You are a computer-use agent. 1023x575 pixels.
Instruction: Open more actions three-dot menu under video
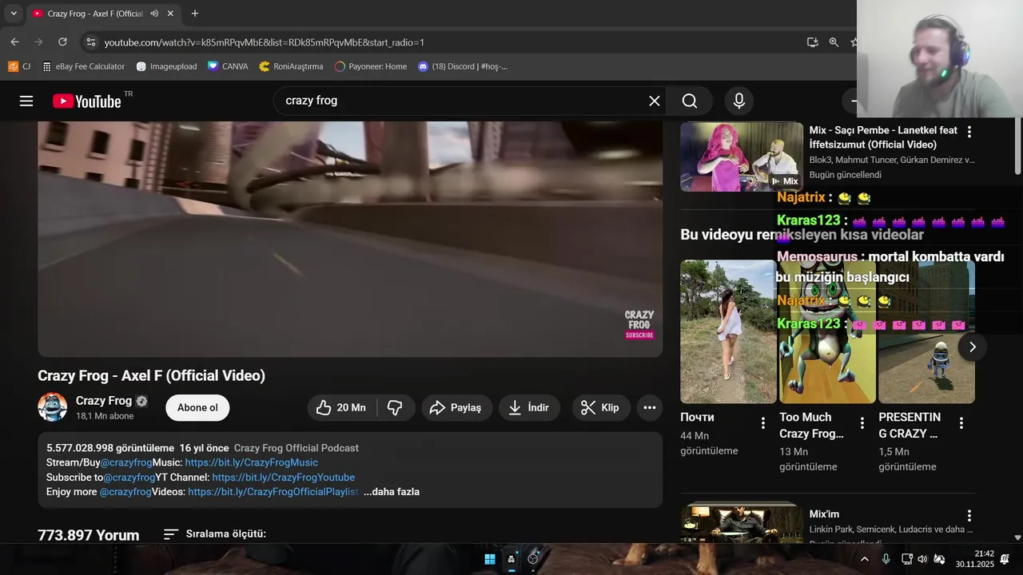[650, 407]
